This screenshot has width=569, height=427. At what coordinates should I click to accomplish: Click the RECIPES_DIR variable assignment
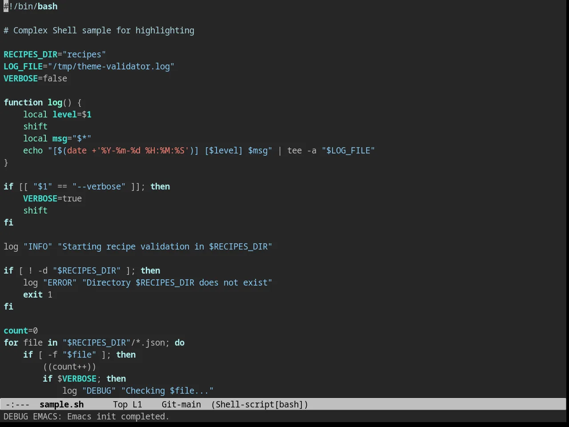(x=55, y=54)
